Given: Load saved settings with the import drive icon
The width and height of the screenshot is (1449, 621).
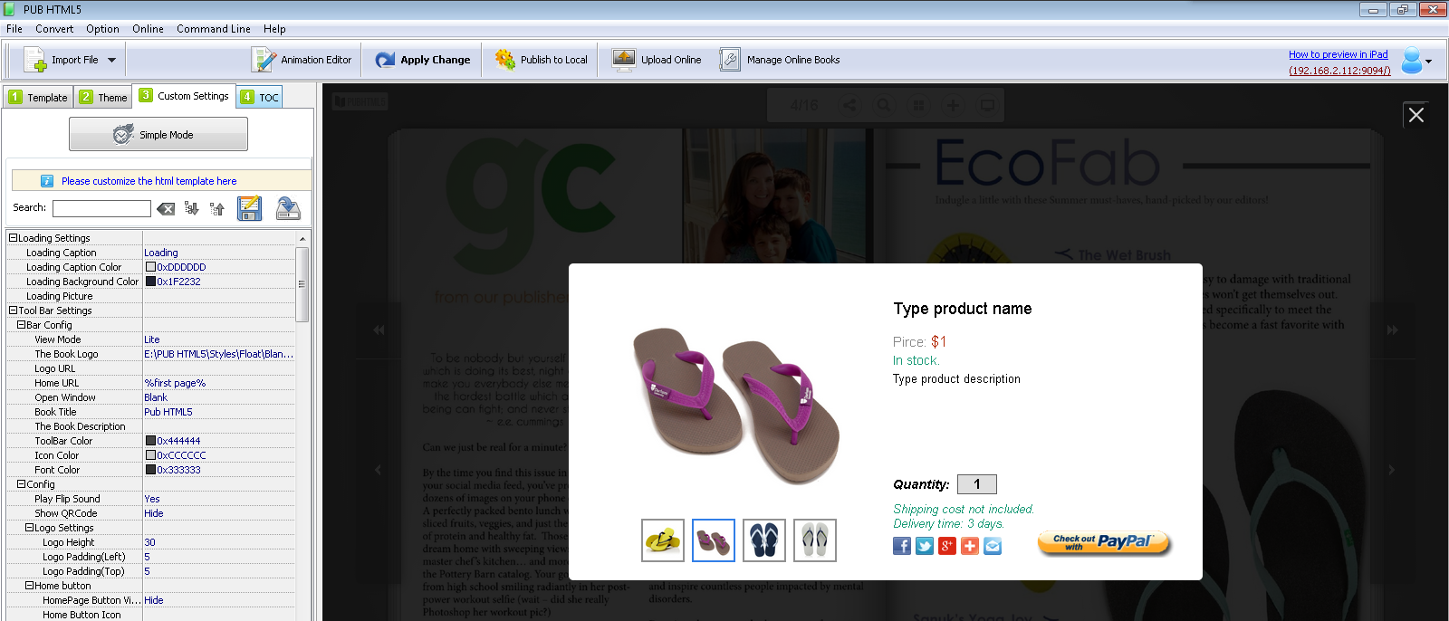Looking at the screenshot, I should 288,208.
